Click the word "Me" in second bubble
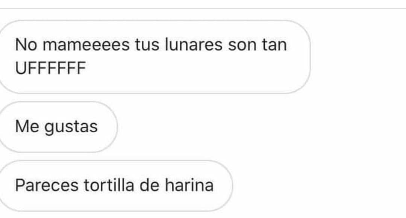This screenshot has height=218, width=406. coord(27,127)
